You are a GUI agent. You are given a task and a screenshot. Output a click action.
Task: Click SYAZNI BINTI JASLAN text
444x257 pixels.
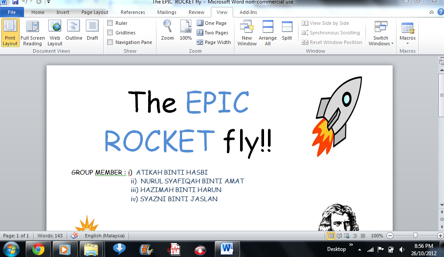click(179, 199)
